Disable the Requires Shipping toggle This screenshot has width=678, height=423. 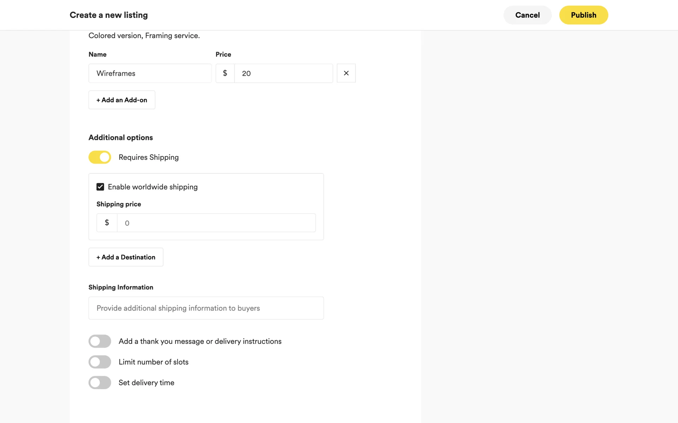(x=100, y=157)
